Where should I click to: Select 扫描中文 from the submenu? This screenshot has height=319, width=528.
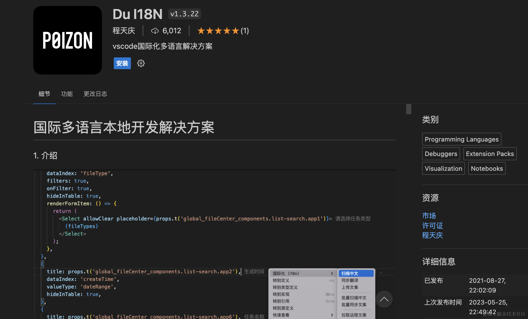350,273
